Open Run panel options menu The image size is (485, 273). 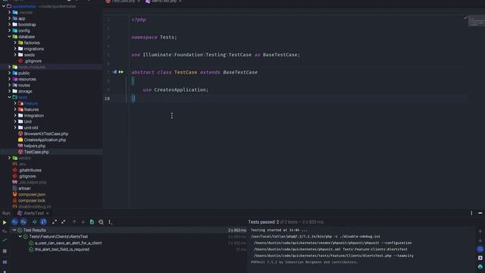[x=471, y=213]
